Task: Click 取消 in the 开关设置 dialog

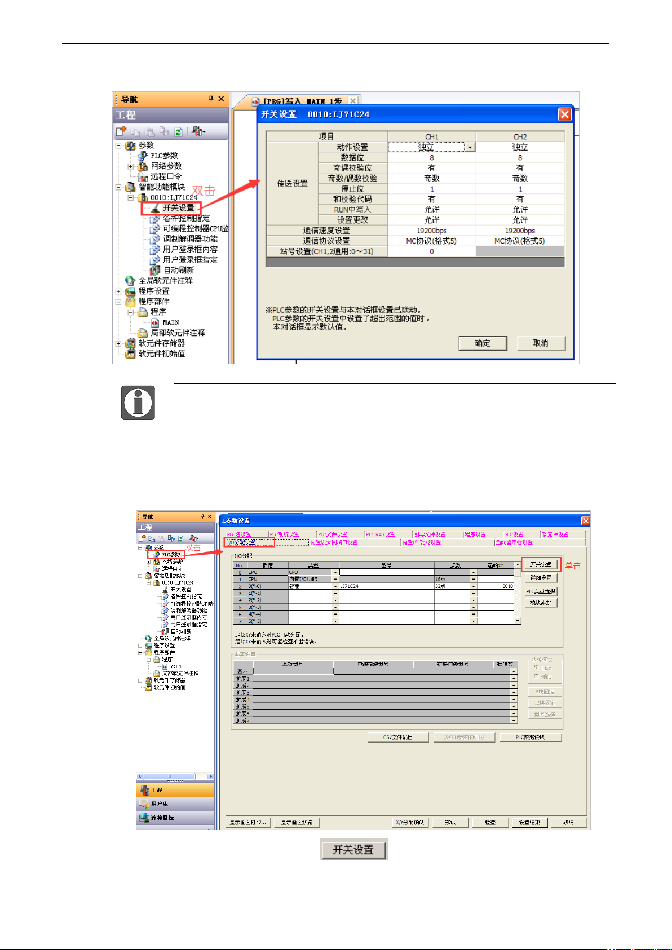Action: (541, 343)
